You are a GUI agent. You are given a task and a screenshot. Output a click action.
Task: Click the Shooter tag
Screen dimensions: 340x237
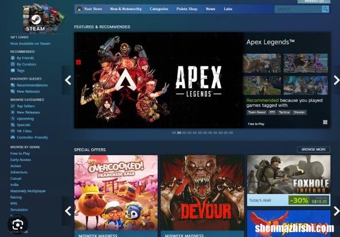(299, 112)
